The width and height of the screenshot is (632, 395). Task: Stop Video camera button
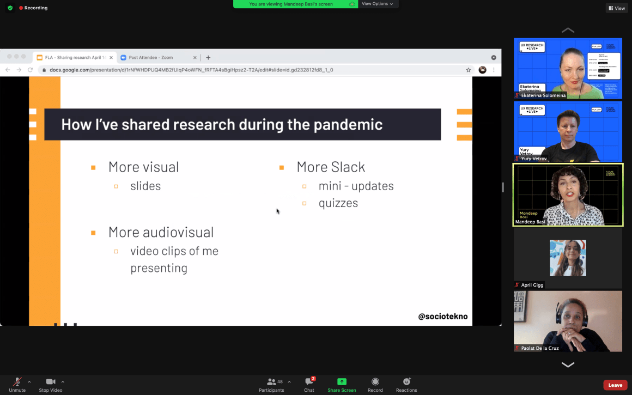point(50,385)
